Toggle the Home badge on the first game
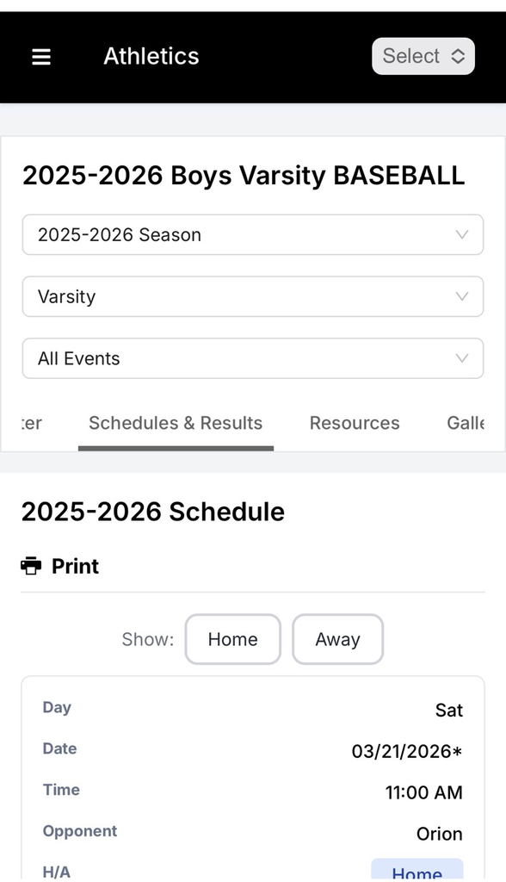Screen dimensions: 506x882 (417, 873)
